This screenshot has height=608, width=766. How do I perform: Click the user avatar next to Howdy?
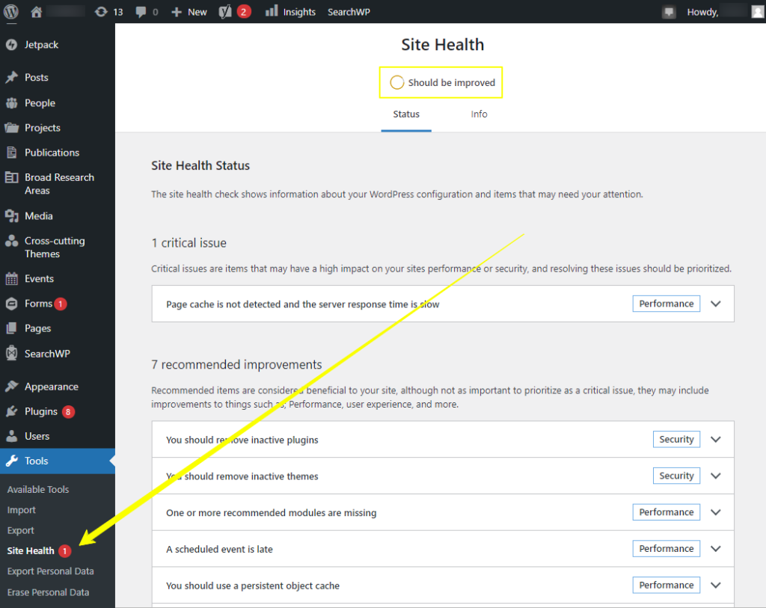click(x=756, y=11)
